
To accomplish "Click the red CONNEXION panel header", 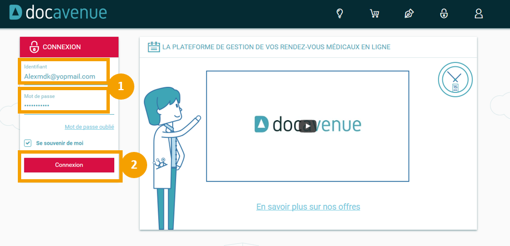I will tap(70, 47).
